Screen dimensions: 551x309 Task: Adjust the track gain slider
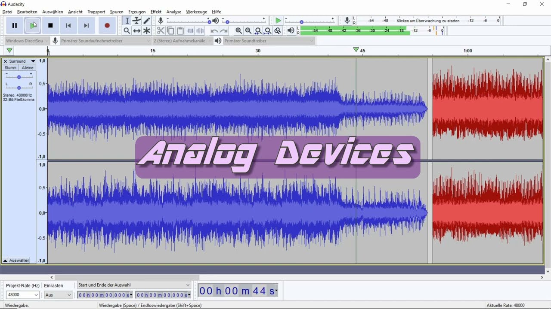click(19, 77)
